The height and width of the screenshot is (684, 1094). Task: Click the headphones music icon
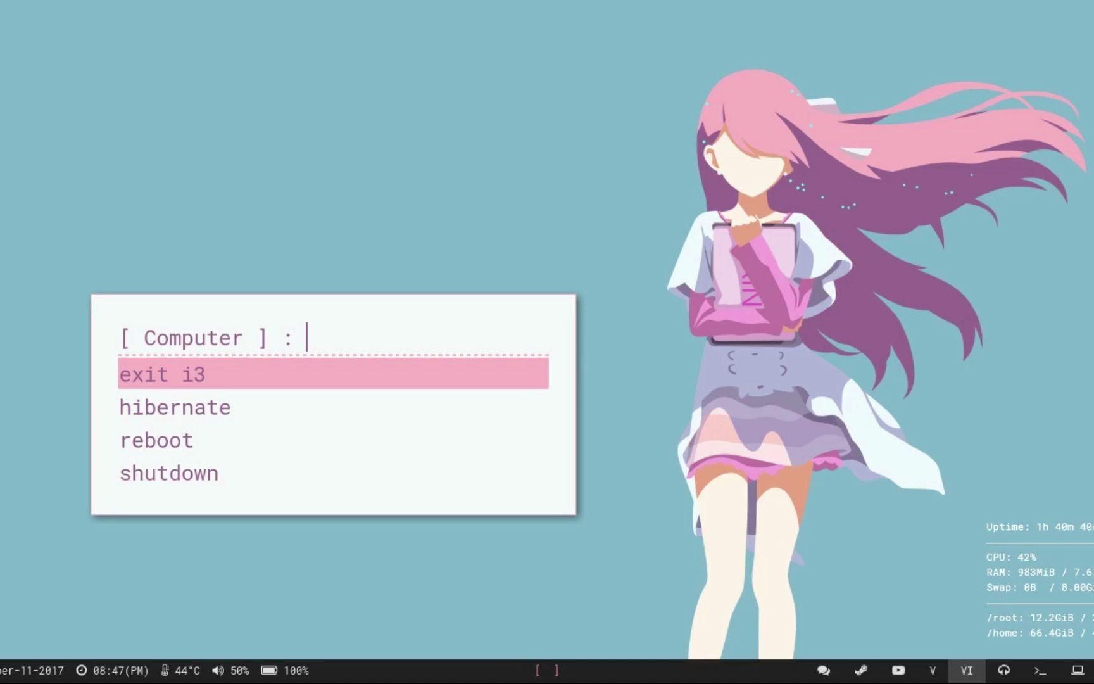click(x=1005, y=671)
